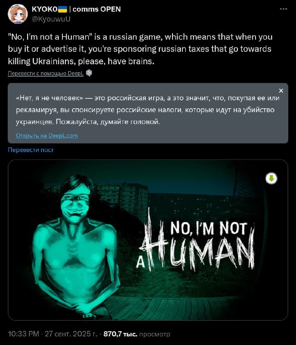Click KYOKO's anime profile avatar
Viewport: 296px width, 345px height.
pyautogui.click(x=18, y=14)
